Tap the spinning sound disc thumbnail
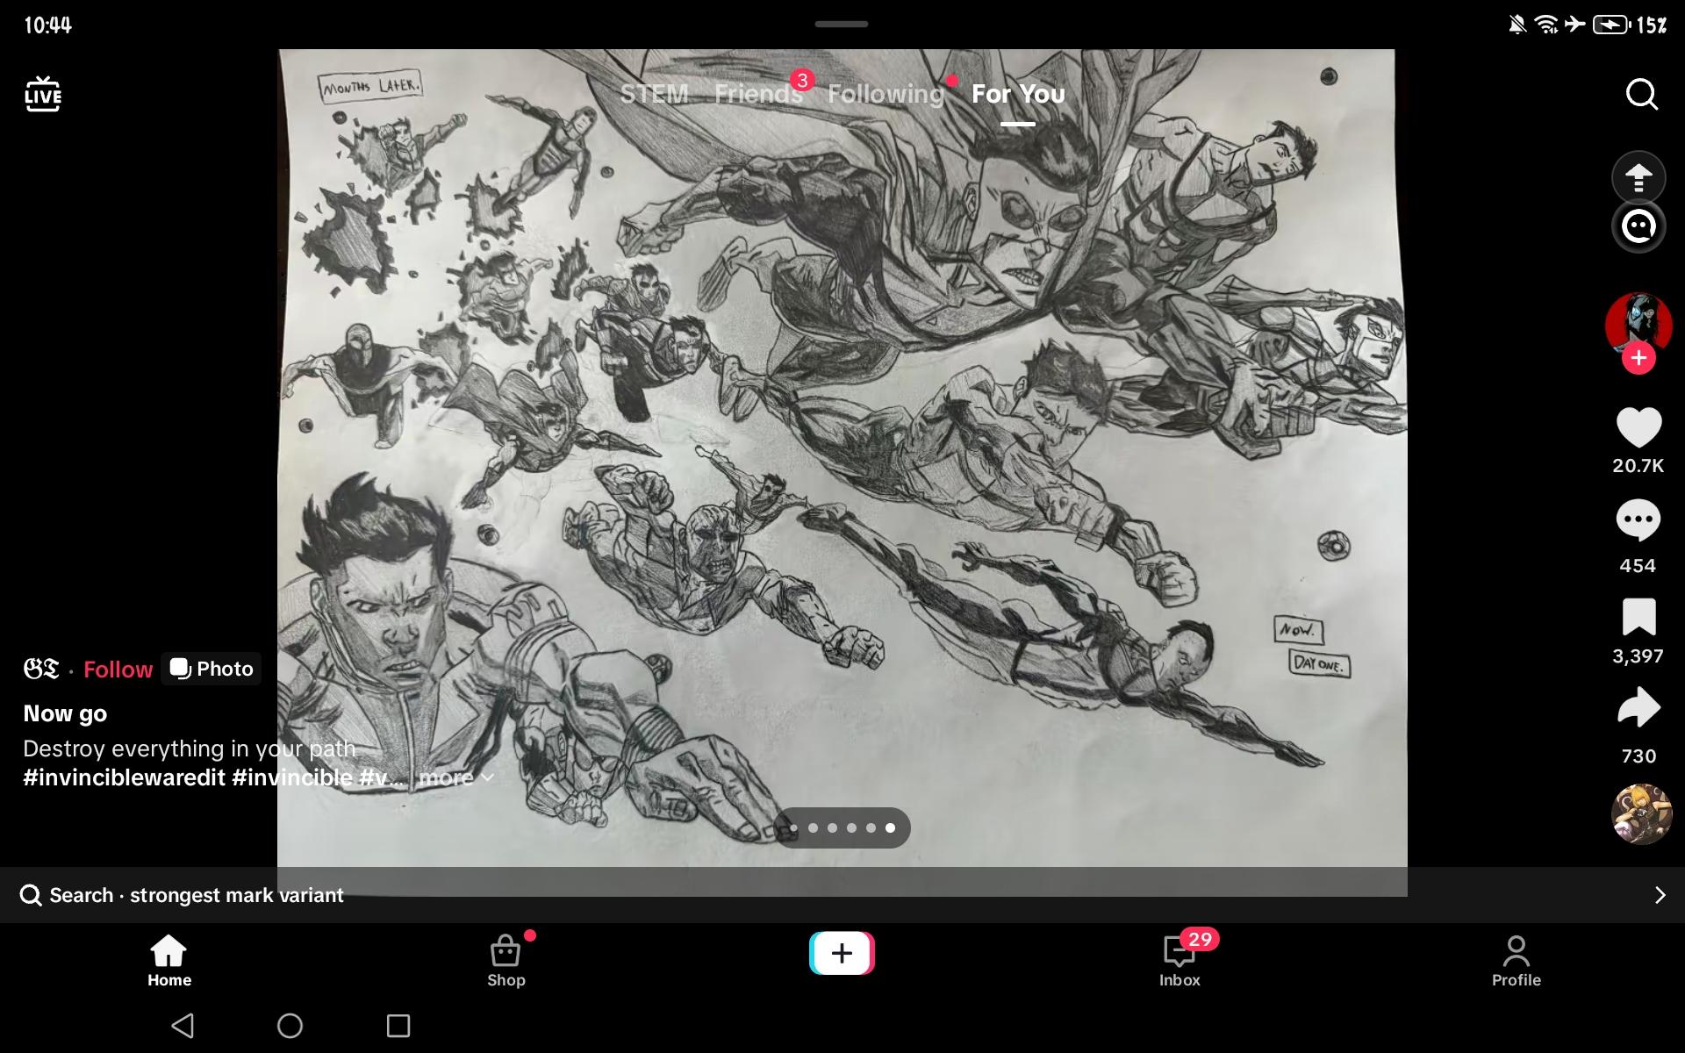Viewport: 1685px width, 1053px height. point(1641,814)
